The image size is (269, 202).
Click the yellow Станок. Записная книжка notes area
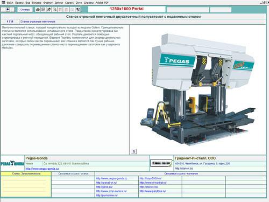tap(26, 186)
